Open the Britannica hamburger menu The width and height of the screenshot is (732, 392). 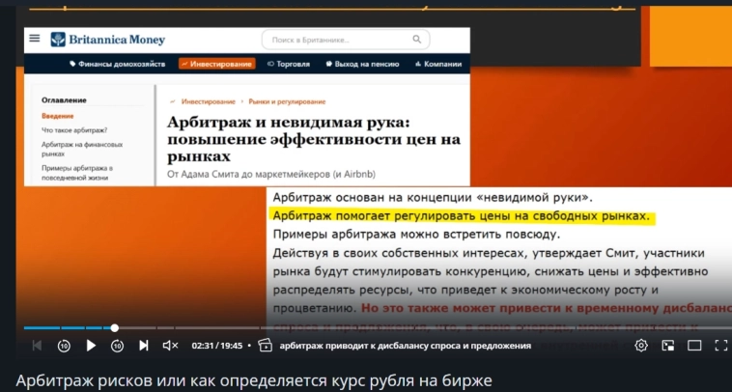point(35,39)
